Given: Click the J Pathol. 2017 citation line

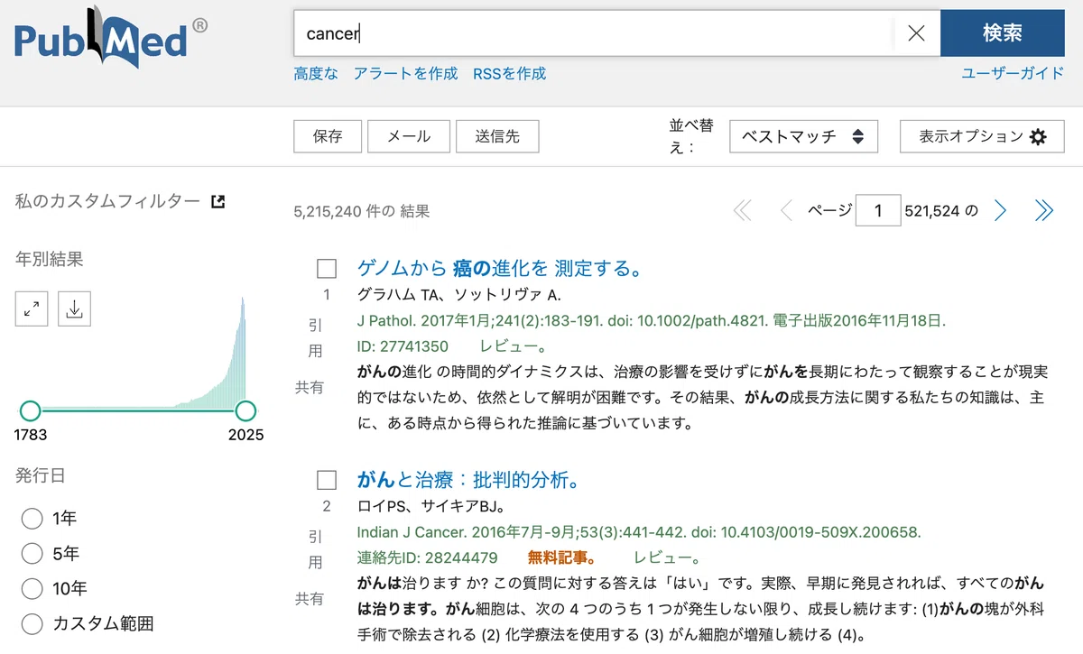Looking at the screenshot, I should [652, 320].
